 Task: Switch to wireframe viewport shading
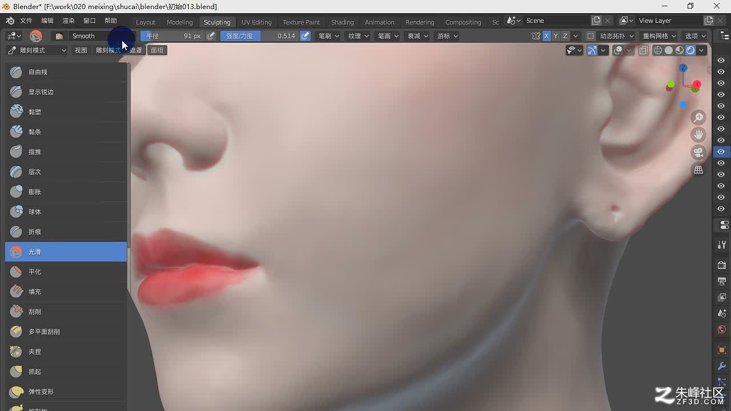[658, 50]
